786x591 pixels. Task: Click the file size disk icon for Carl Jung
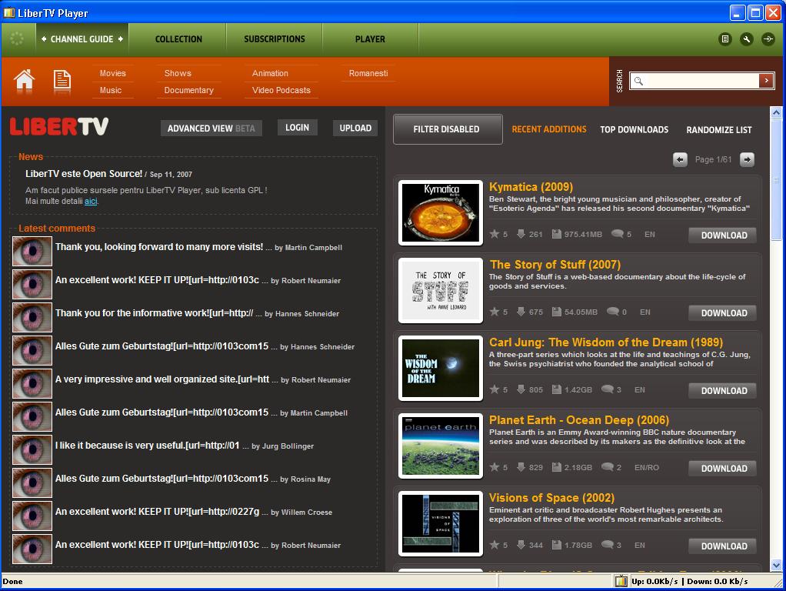tap(556, 389)
